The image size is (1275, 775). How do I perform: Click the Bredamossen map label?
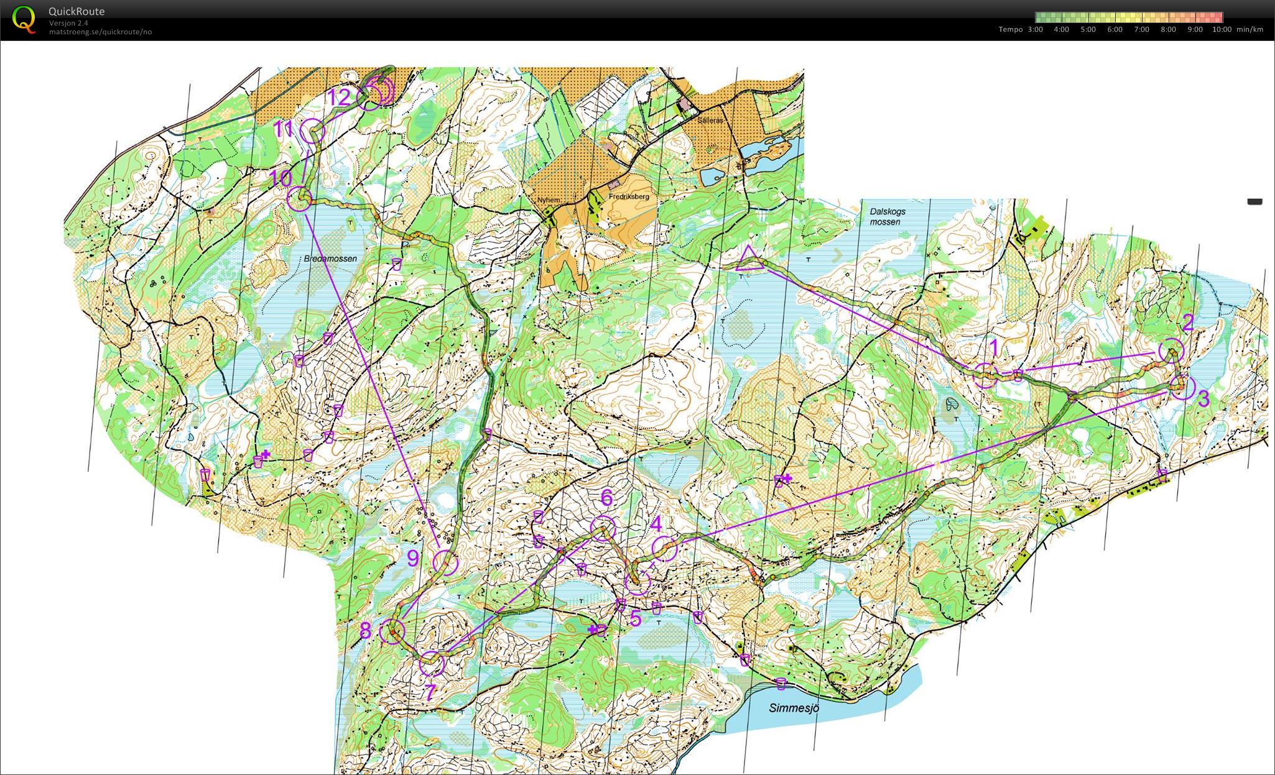330,259
